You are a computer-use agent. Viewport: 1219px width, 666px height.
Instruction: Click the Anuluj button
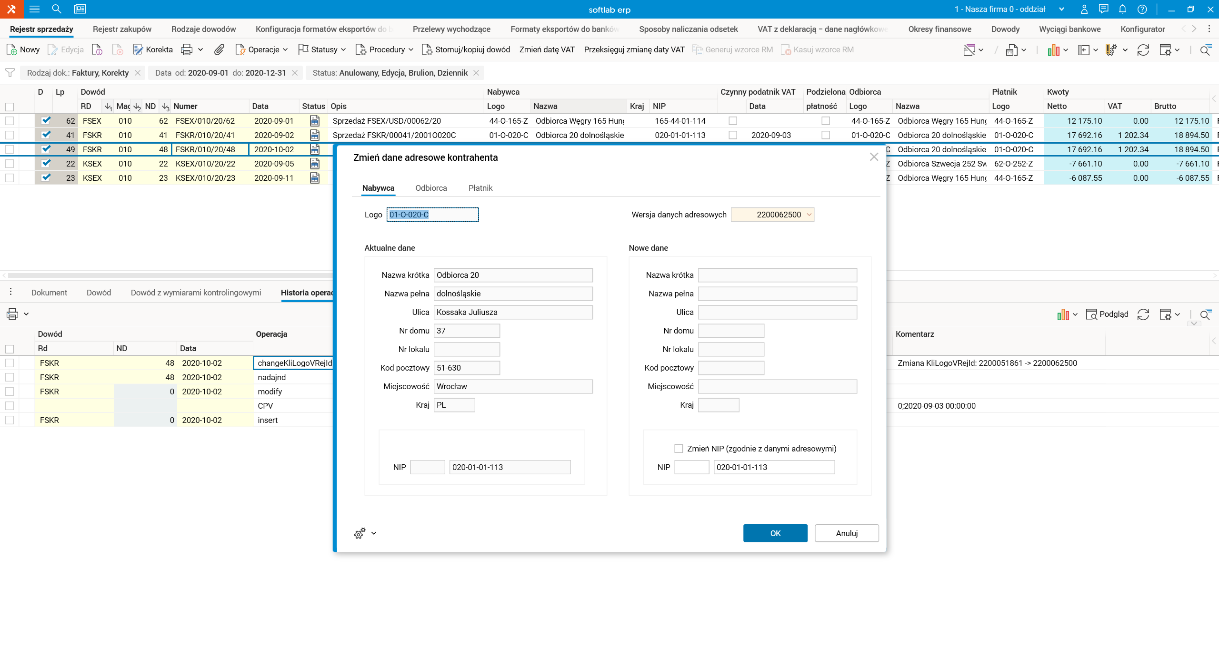click(847, 533)
